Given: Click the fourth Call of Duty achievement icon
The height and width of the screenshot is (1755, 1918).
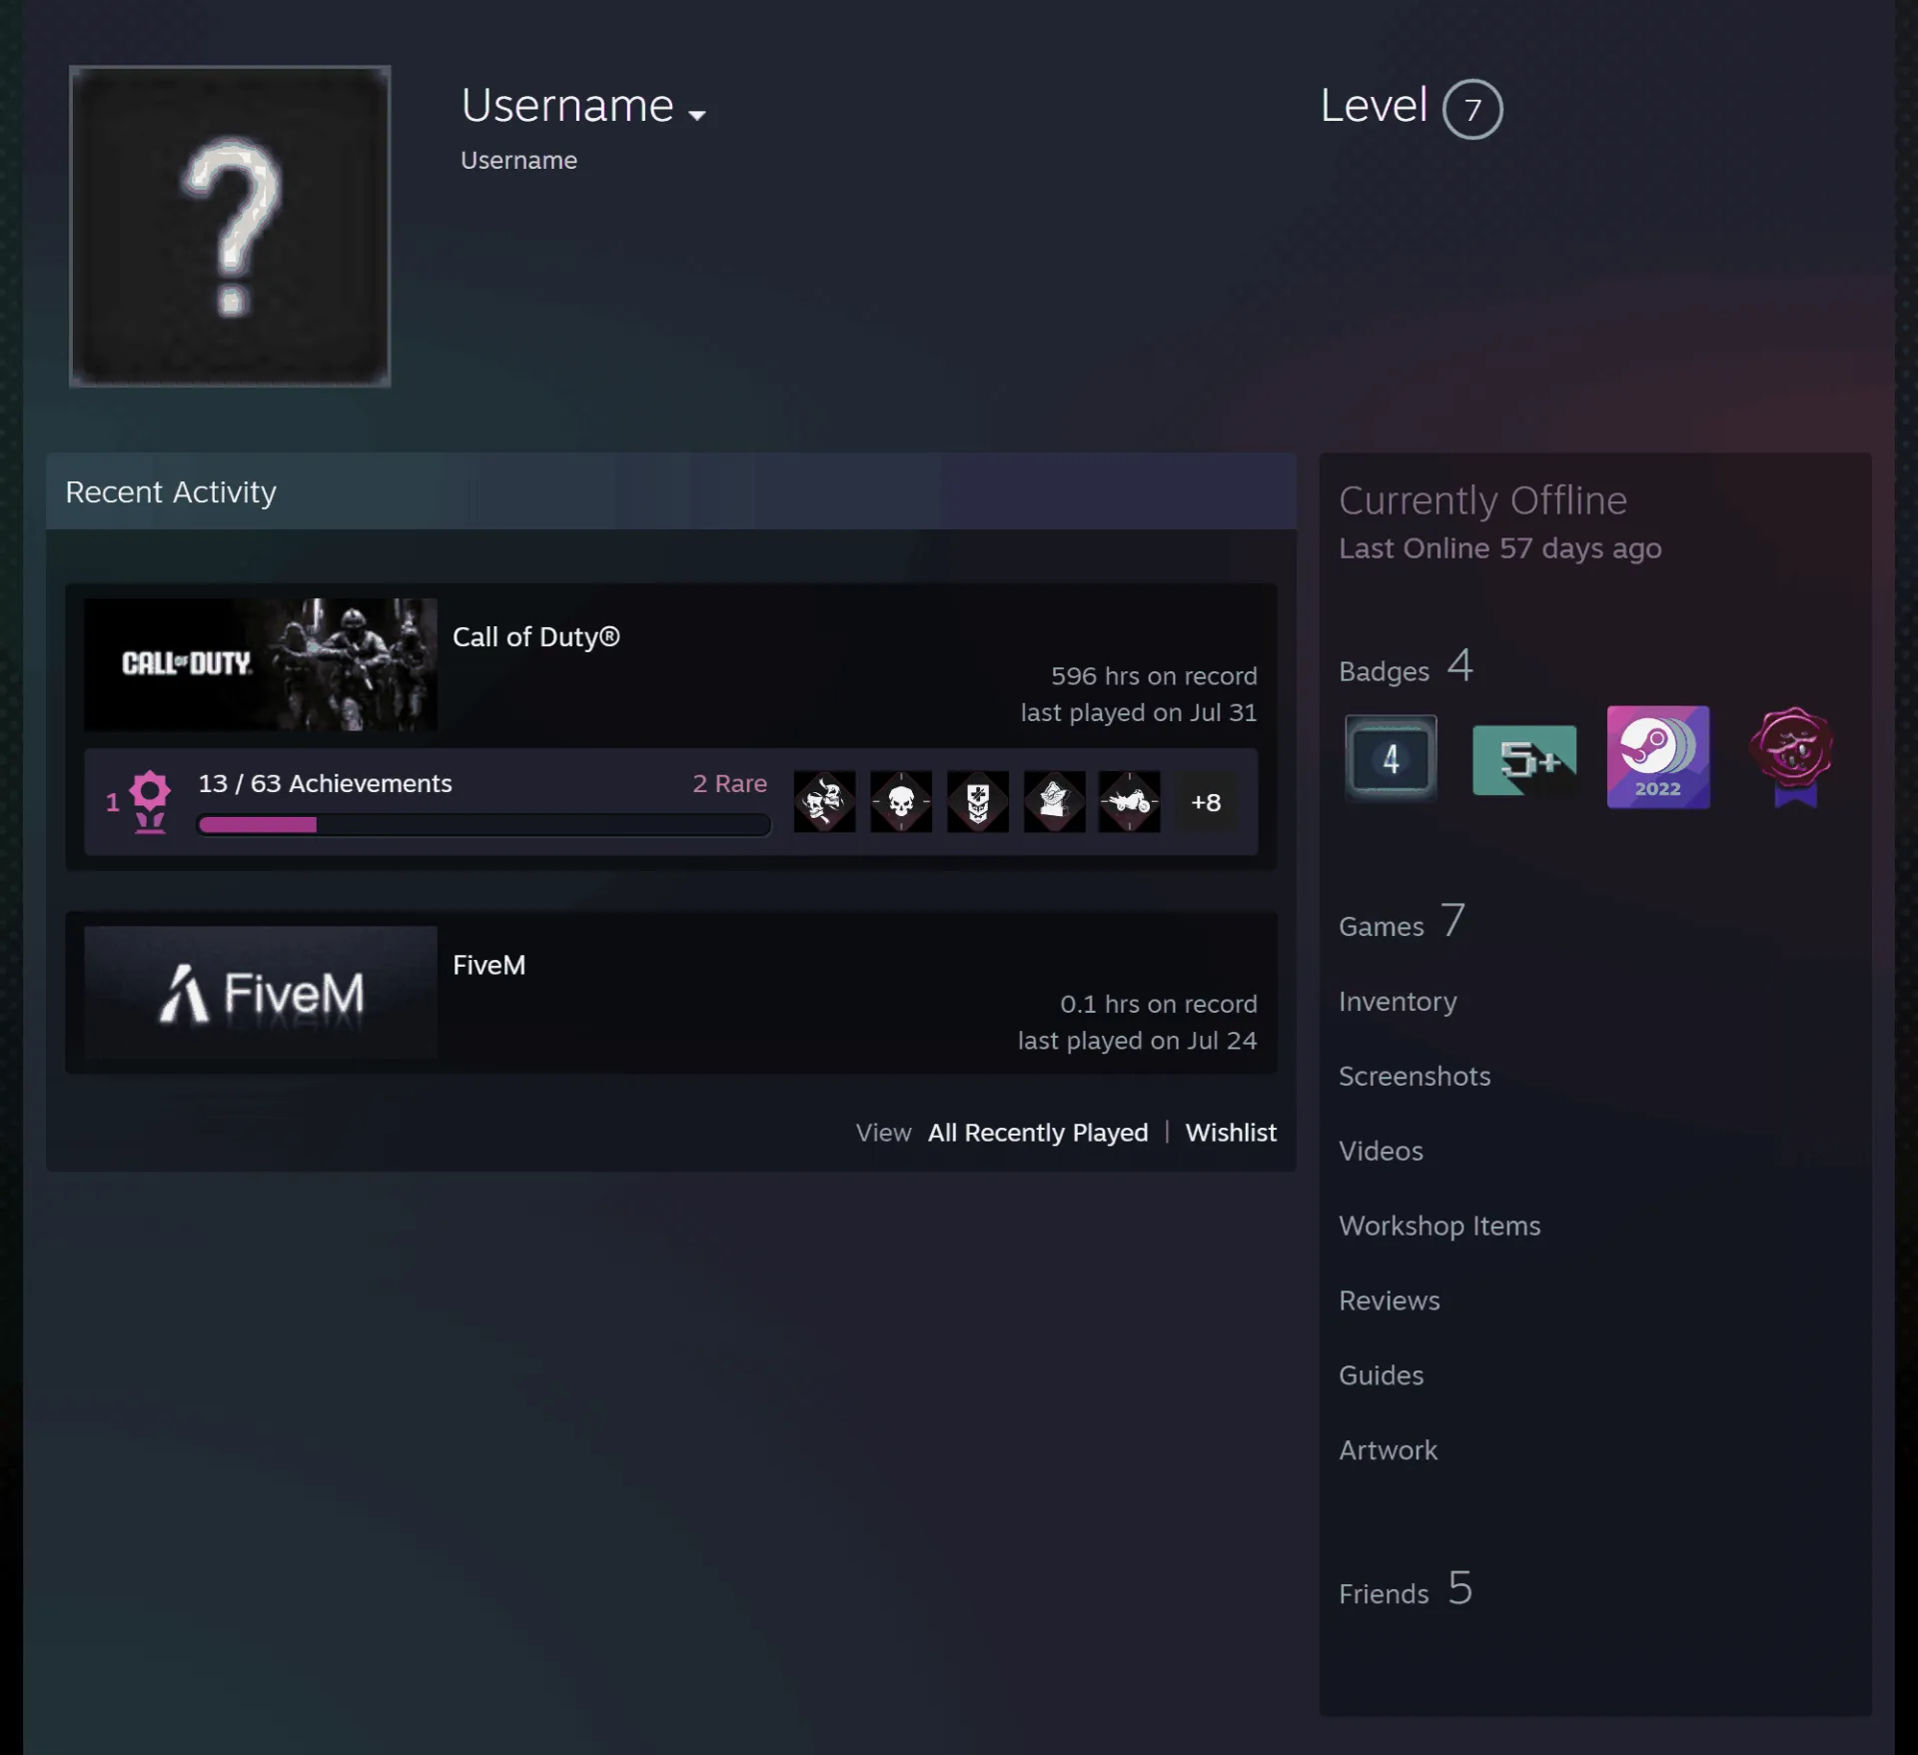Looking at the screenshot, I should tap(1054, 801).
